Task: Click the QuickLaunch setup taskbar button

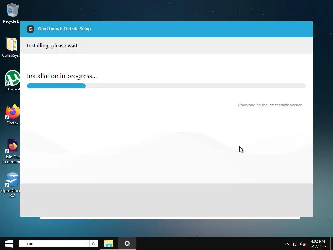Action: pos(127,243)
